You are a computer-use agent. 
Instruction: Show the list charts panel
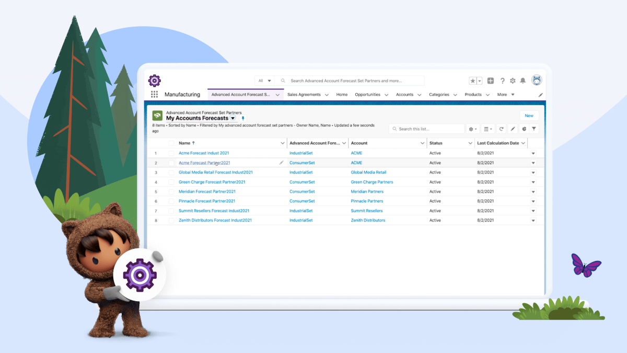524,129
